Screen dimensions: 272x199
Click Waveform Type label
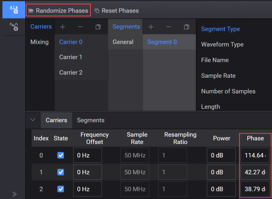(222, 45)
